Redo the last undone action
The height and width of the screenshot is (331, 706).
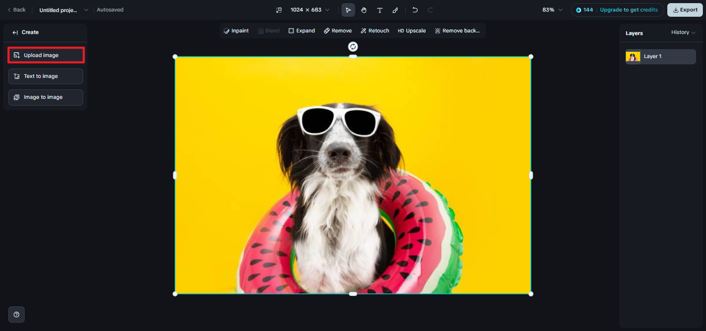(x=430, y=10)
